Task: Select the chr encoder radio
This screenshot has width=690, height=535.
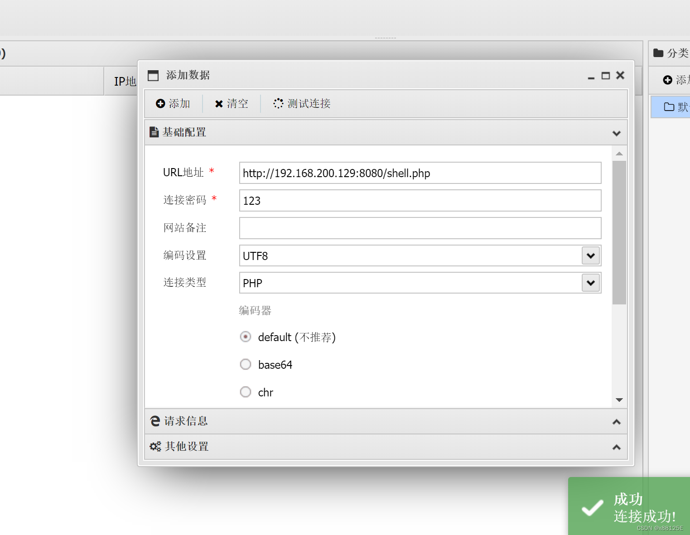Action: tap(246, 392)
